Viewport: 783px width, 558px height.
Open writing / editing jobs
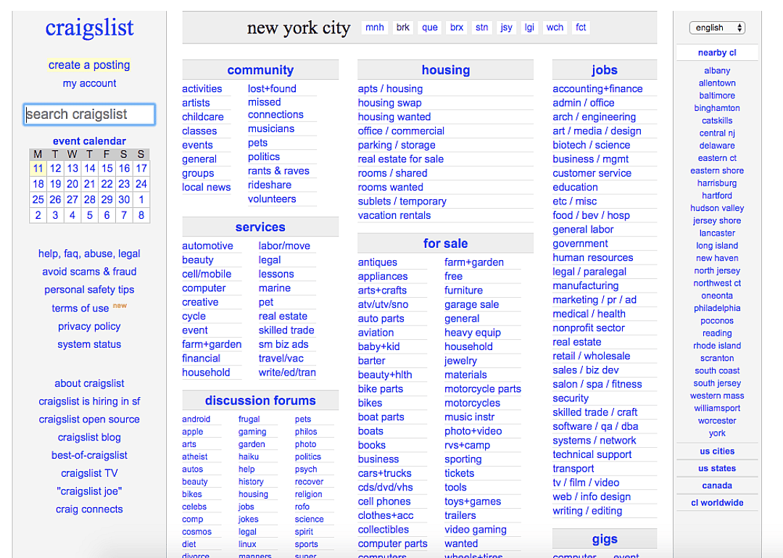pyautogui.click(x=587, y=511)
